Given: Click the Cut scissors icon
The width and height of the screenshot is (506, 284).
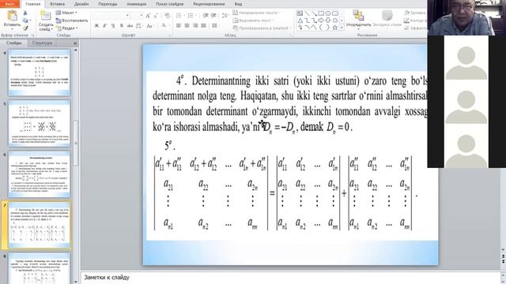Looking at the screenshot, I should (x=25, y=13).
